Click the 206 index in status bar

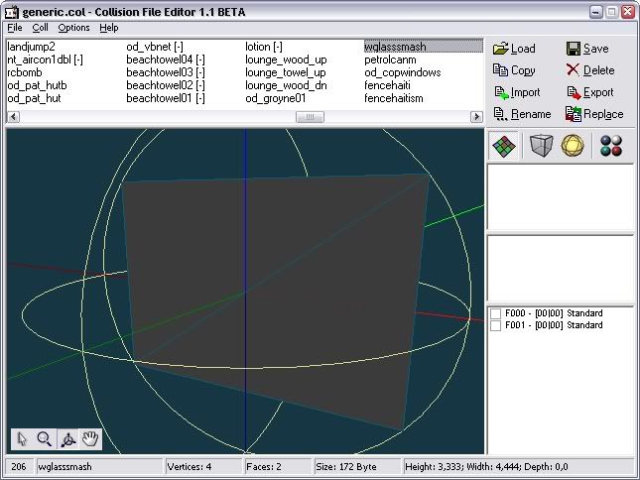[x=19, y=466]
